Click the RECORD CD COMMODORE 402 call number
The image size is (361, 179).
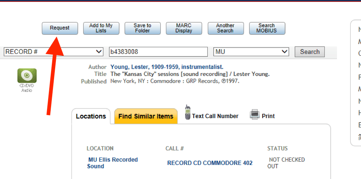point(210,163)
